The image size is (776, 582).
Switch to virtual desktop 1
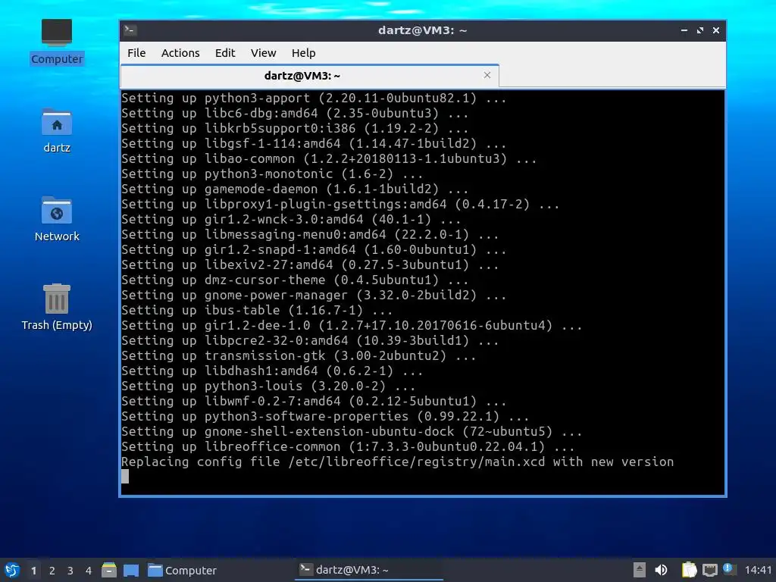coord(33,571)
